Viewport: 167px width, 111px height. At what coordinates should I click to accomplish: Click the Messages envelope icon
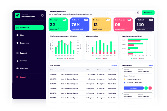pos(17,68)
